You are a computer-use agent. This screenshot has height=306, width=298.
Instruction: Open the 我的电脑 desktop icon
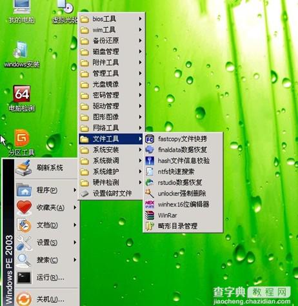pos(21,12)
